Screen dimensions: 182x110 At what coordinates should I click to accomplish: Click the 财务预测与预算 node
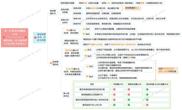point(68,3)
